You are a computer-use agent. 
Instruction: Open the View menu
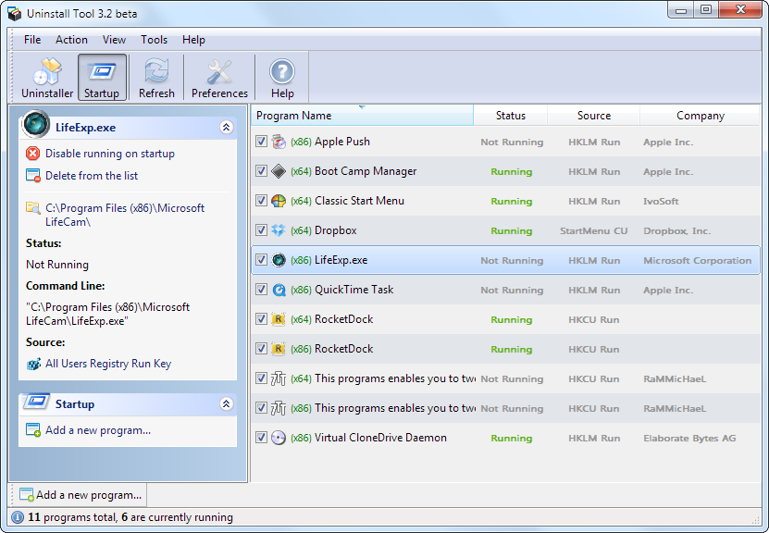tap(114, 40)
